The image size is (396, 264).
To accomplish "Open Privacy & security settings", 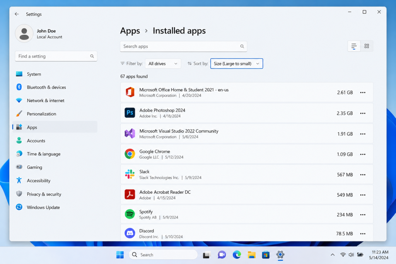I will point(55,194).
